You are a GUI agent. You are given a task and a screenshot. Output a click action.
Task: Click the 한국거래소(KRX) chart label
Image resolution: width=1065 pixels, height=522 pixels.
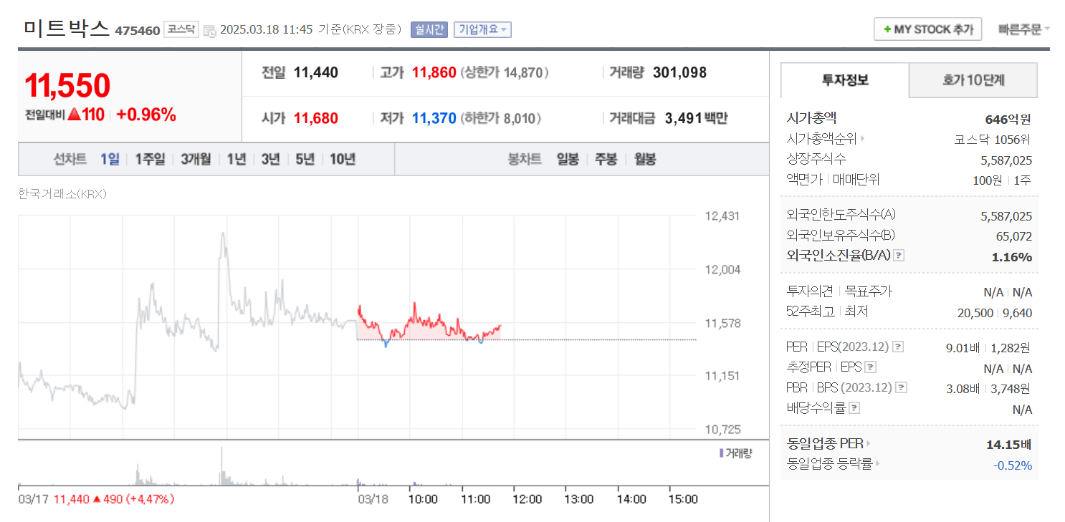(62, 194)
